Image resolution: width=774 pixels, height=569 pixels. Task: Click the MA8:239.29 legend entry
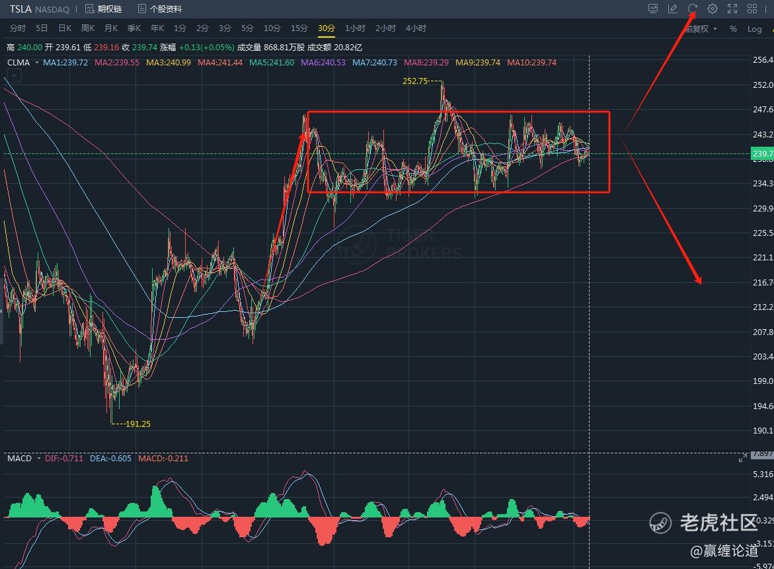coord(426,63)
